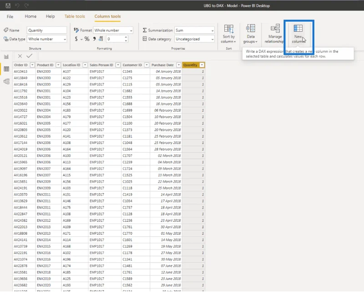Click cell AX23682 in Order ID column
Screen dimensions: 364x296
20,286
